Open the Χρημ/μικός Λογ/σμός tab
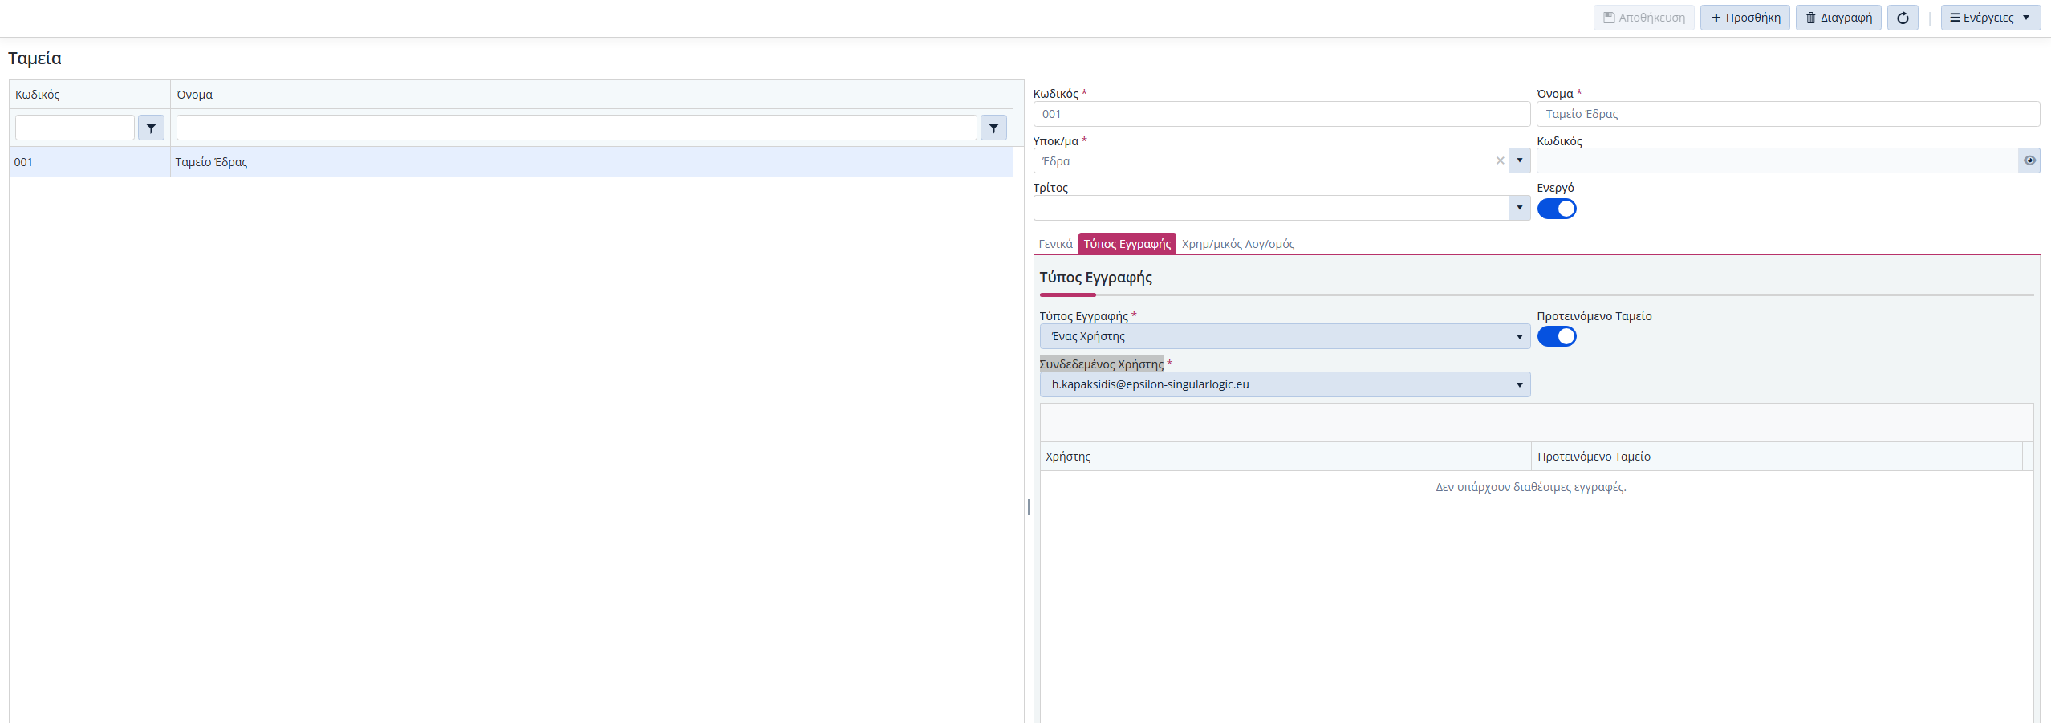This screenshot has height=723, width=2051. pos(1238,244)
